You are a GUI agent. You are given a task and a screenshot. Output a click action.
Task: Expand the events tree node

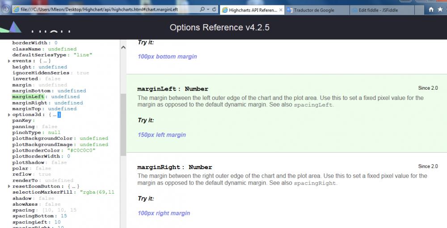pos(9,61)
